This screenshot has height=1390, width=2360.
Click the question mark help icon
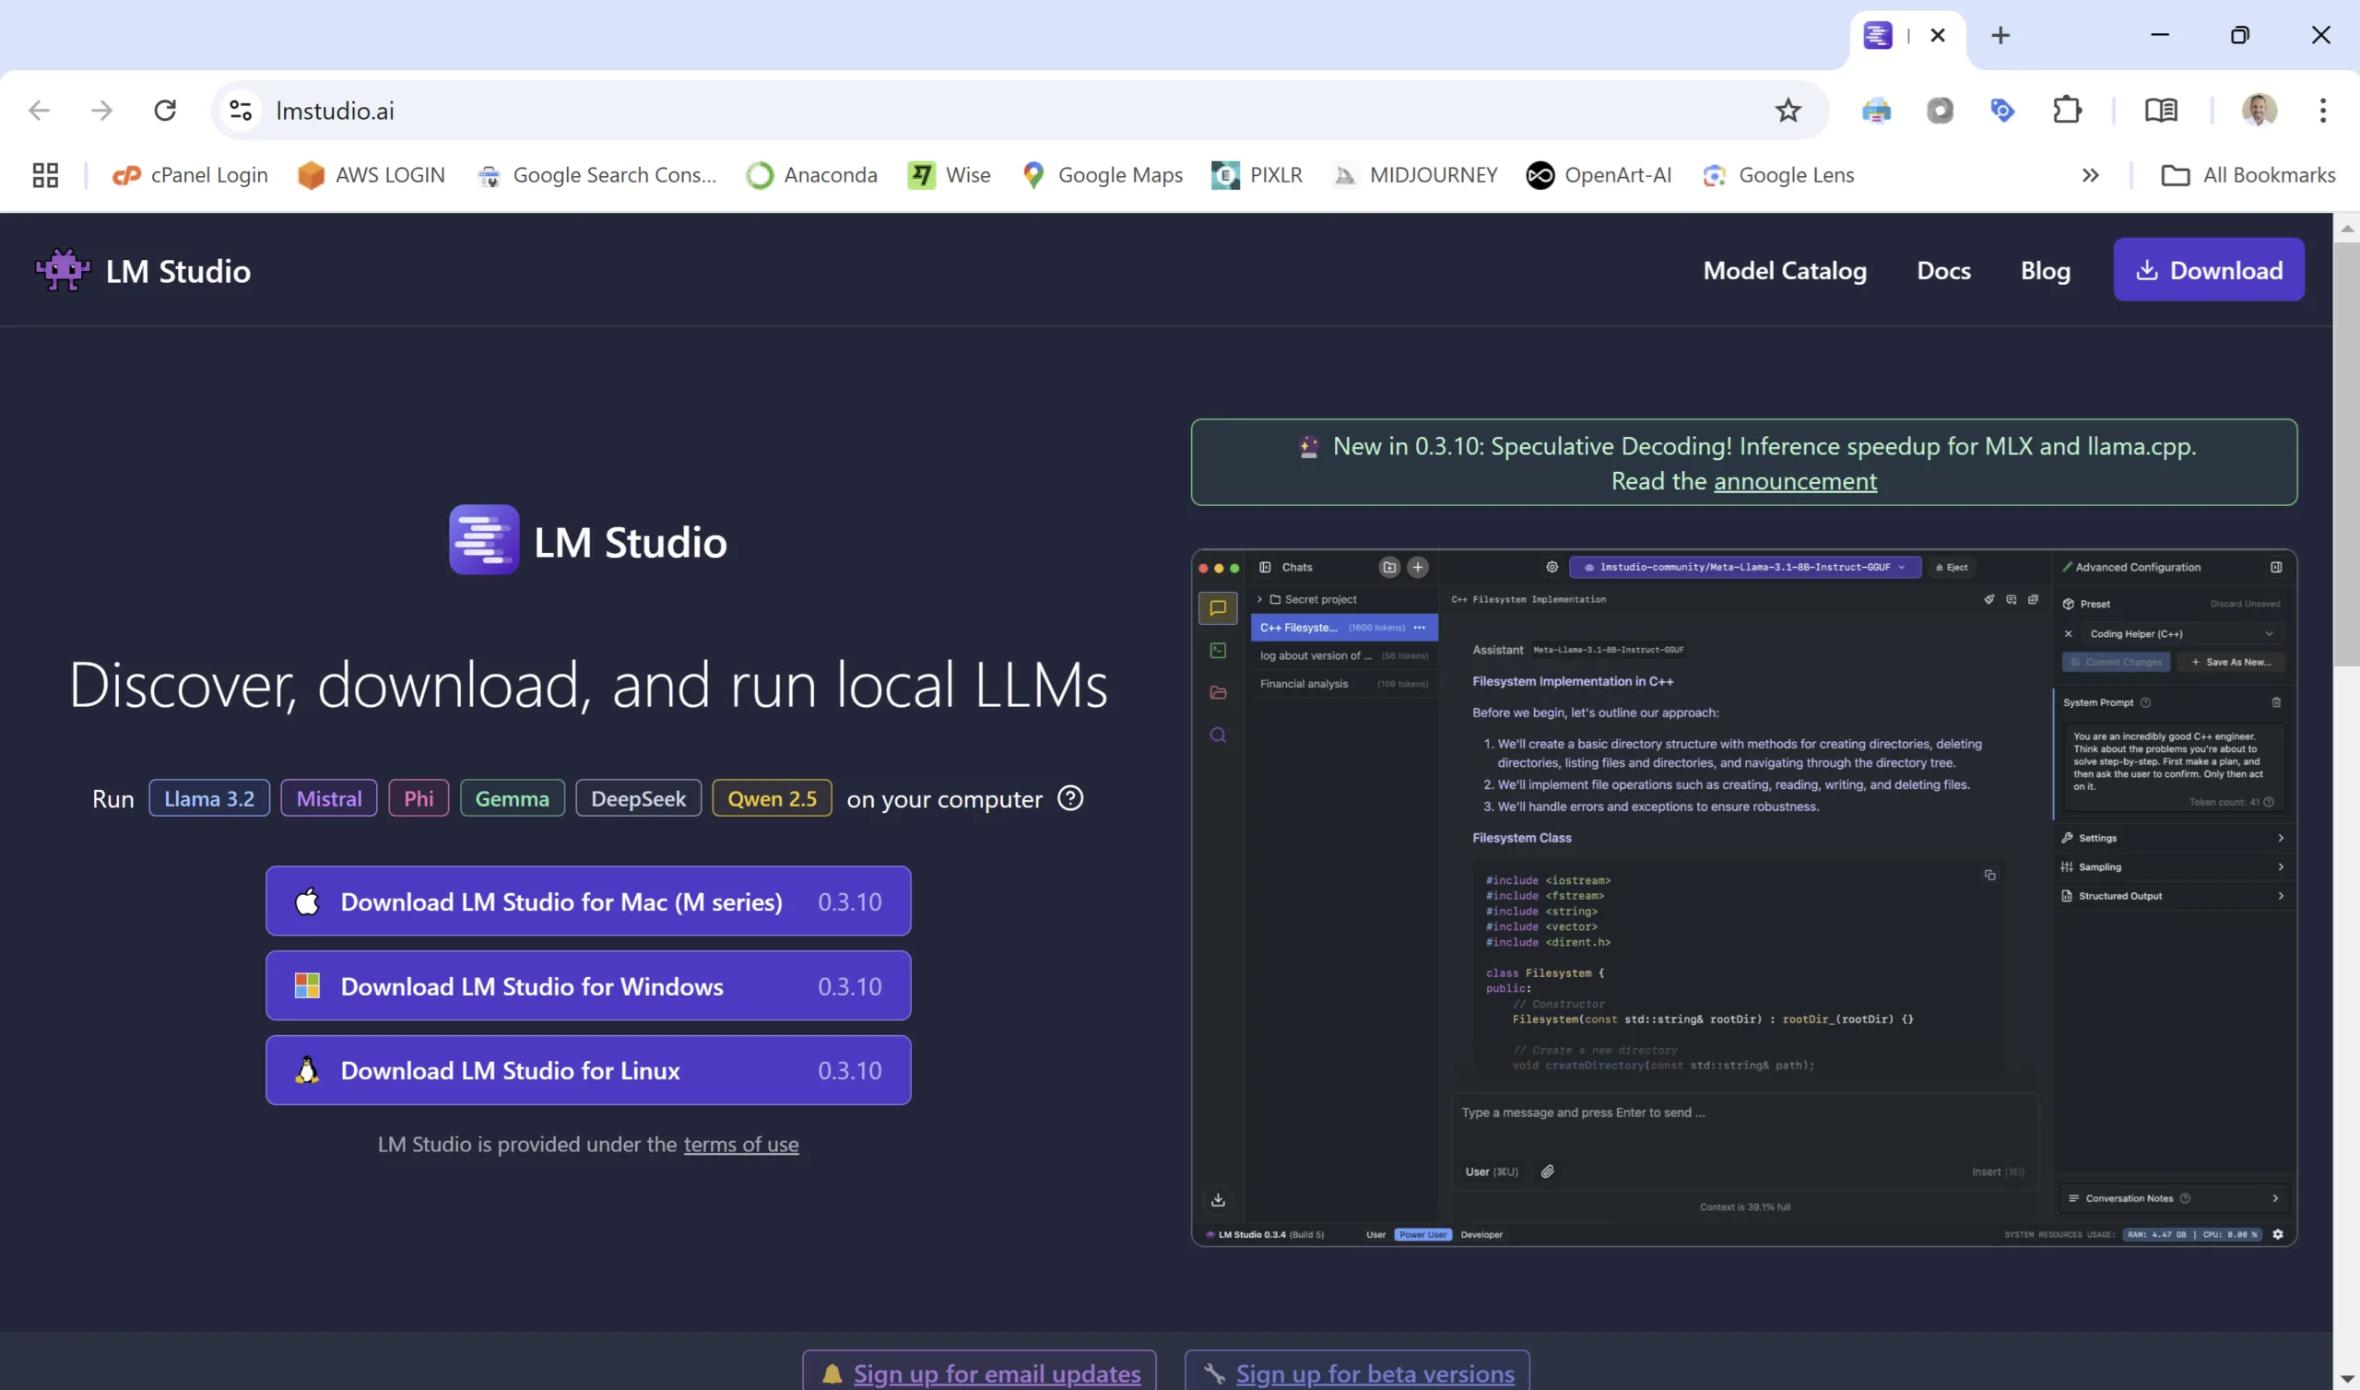(1069, 798)
